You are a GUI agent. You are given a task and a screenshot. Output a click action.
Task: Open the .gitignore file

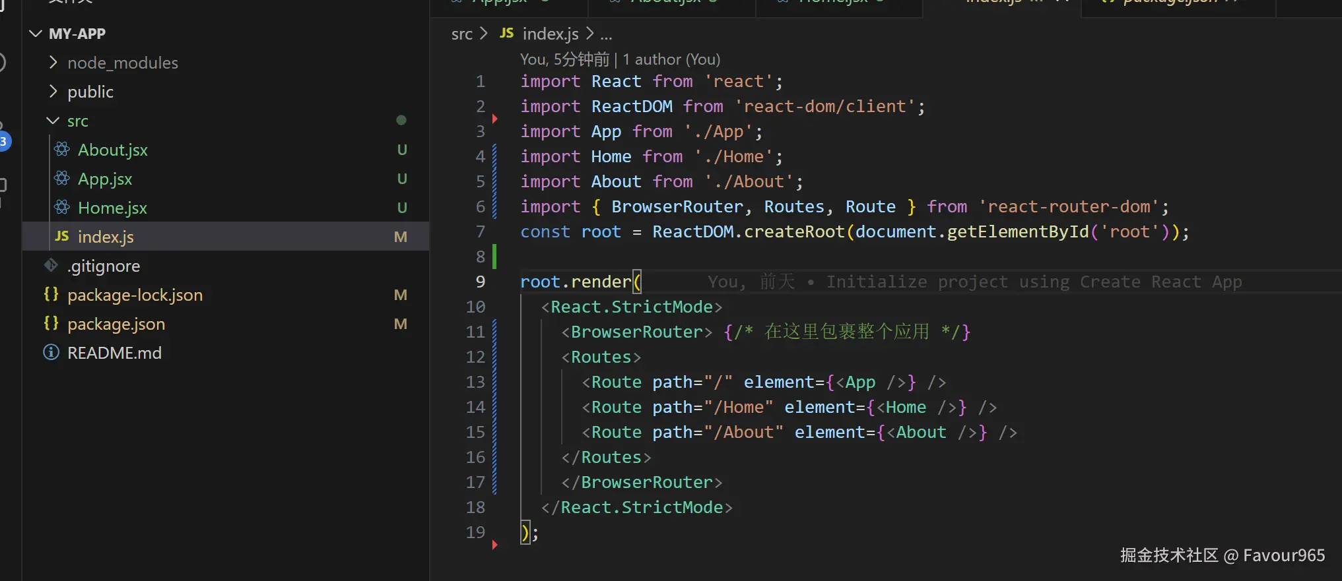[x=104, y=266]
